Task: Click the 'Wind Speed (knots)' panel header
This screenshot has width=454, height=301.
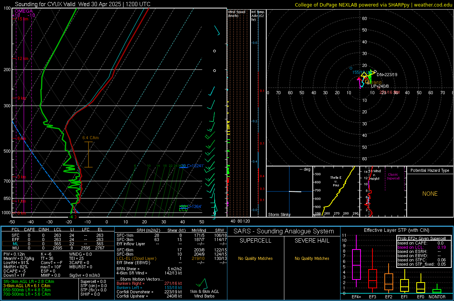Action: [236, 13]
